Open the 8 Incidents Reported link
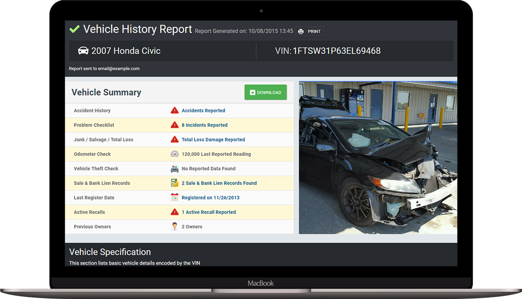 (205, 125)
